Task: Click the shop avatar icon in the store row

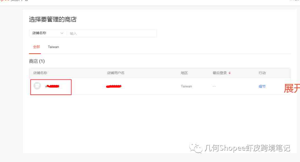Action: (37, 86)
